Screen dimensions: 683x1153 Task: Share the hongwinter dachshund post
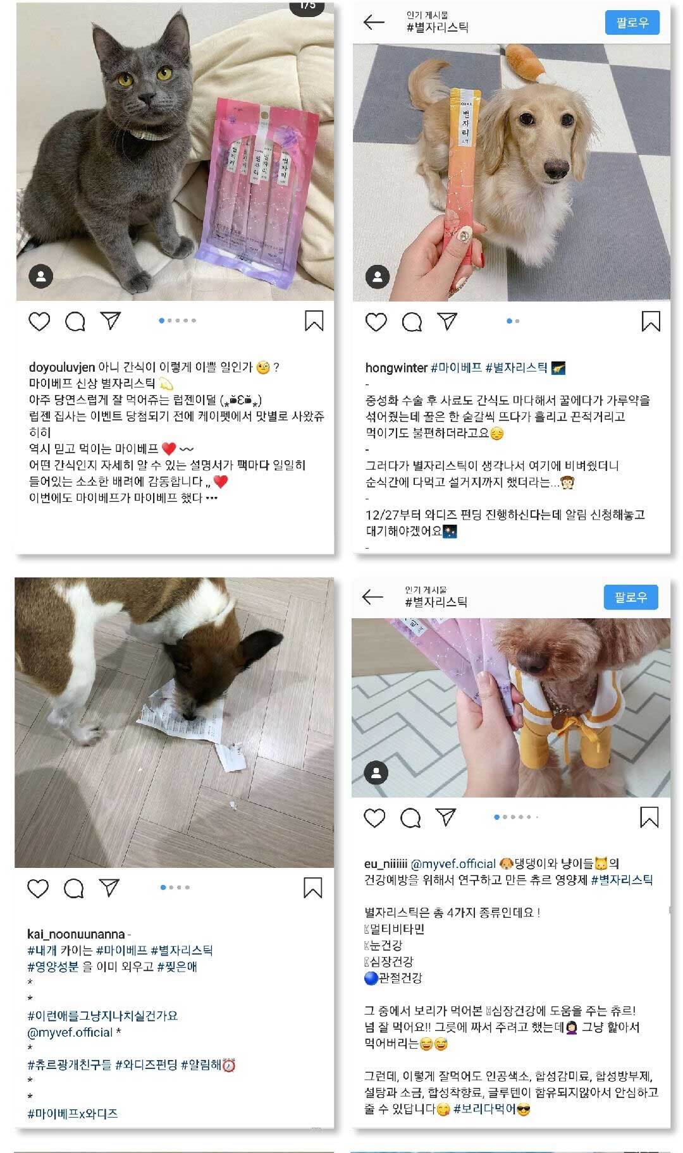447,322
